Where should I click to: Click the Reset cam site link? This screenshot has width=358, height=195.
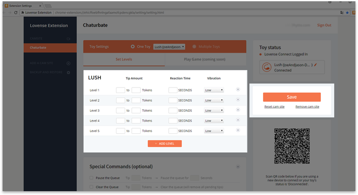(274, 106)
